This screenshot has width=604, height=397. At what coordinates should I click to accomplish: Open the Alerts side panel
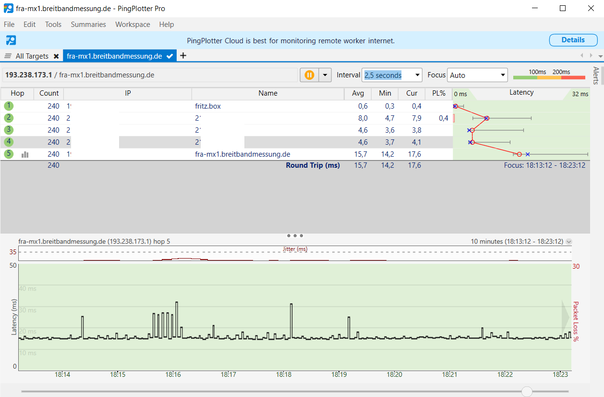[x=596, y=75]
